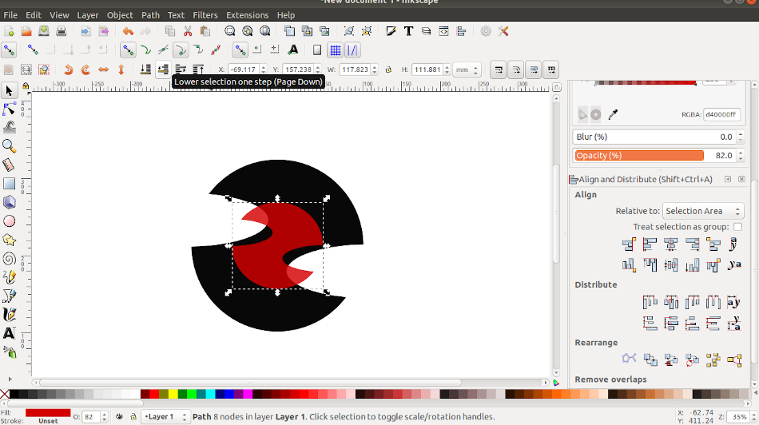
Task: Select the Text tool in toolbox
Action: point(9,333)
